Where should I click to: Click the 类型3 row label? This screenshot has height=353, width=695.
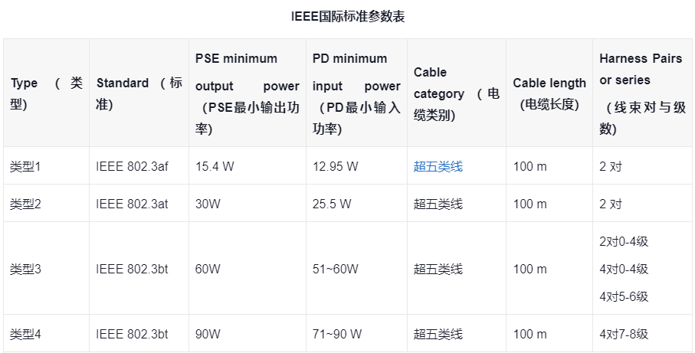[x=25, y=269]
